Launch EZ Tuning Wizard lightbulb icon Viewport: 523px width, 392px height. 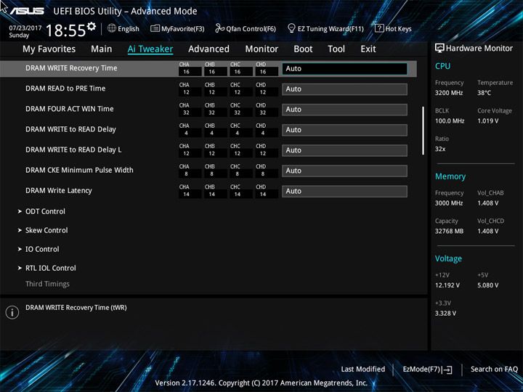tap(291, 28)
